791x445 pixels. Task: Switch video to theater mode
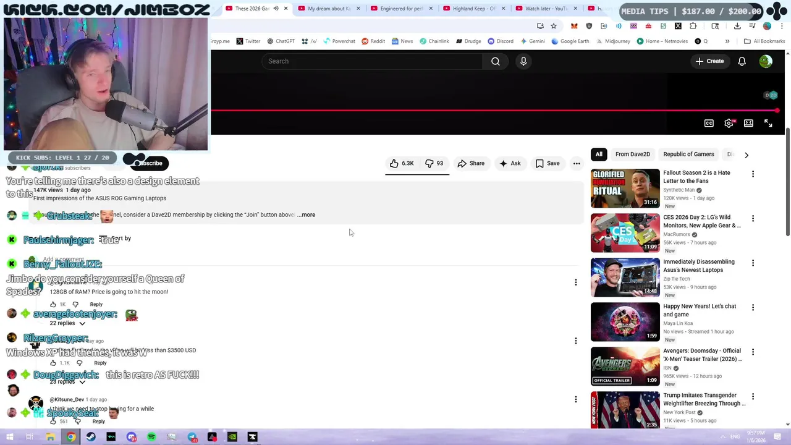(748, 123)
